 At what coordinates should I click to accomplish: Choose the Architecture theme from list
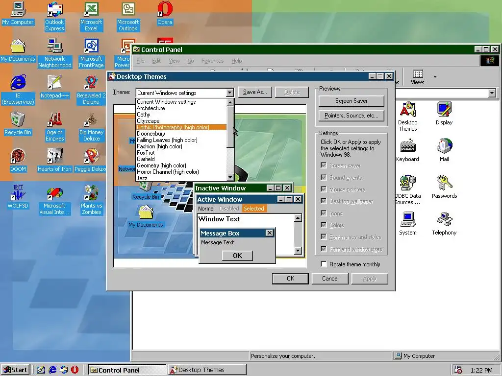(x=181, y=108)
